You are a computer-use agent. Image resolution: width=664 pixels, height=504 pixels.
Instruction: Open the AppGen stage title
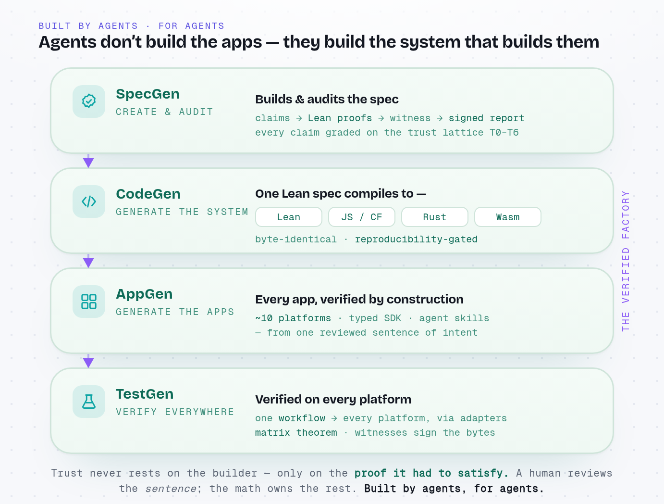[144, 294]
